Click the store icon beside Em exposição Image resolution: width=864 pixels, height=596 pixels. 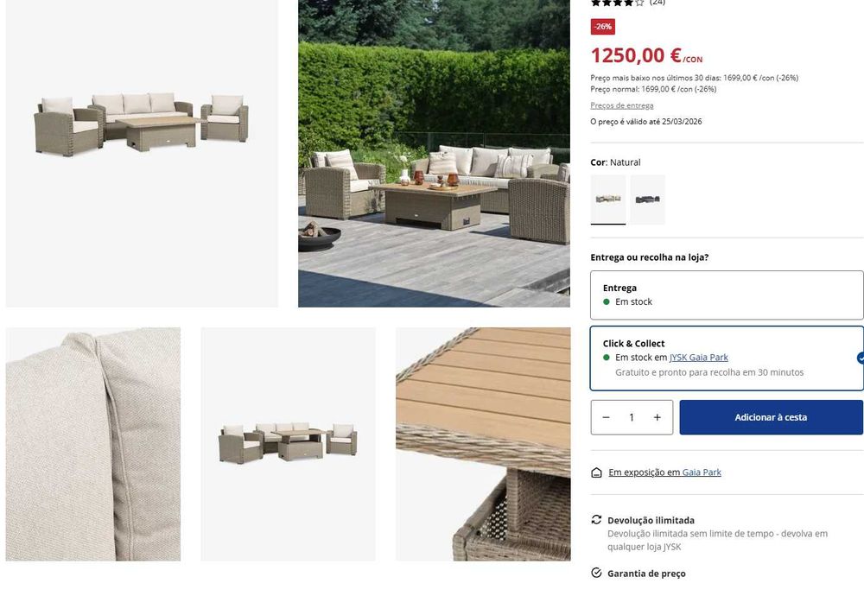tap(596, 472)
